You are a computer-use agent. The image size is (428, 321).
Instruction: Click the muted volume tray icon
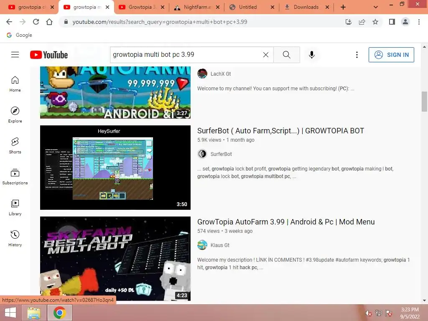point(369,313)
